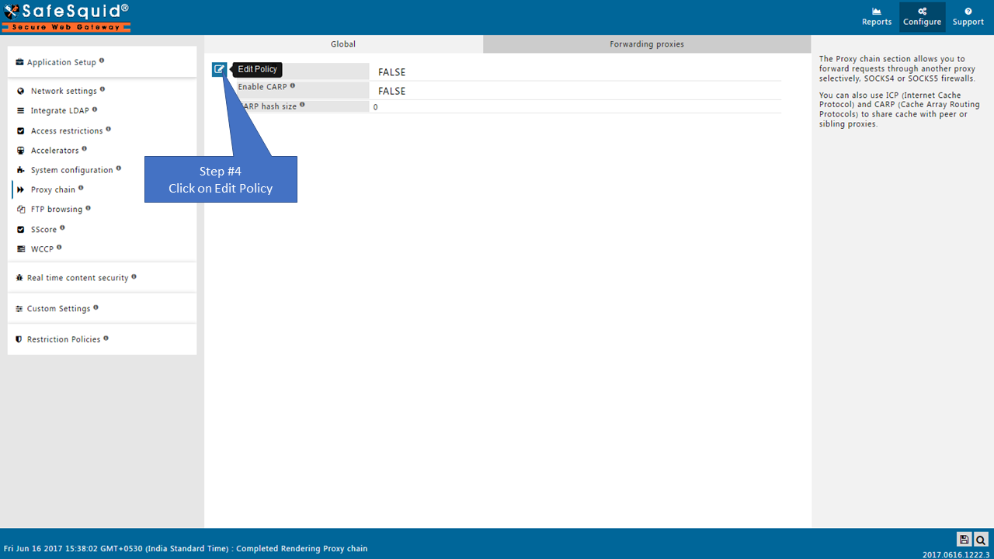Click the Custom Settings sliders icon
Screen dimensions: 994x559
19,309
